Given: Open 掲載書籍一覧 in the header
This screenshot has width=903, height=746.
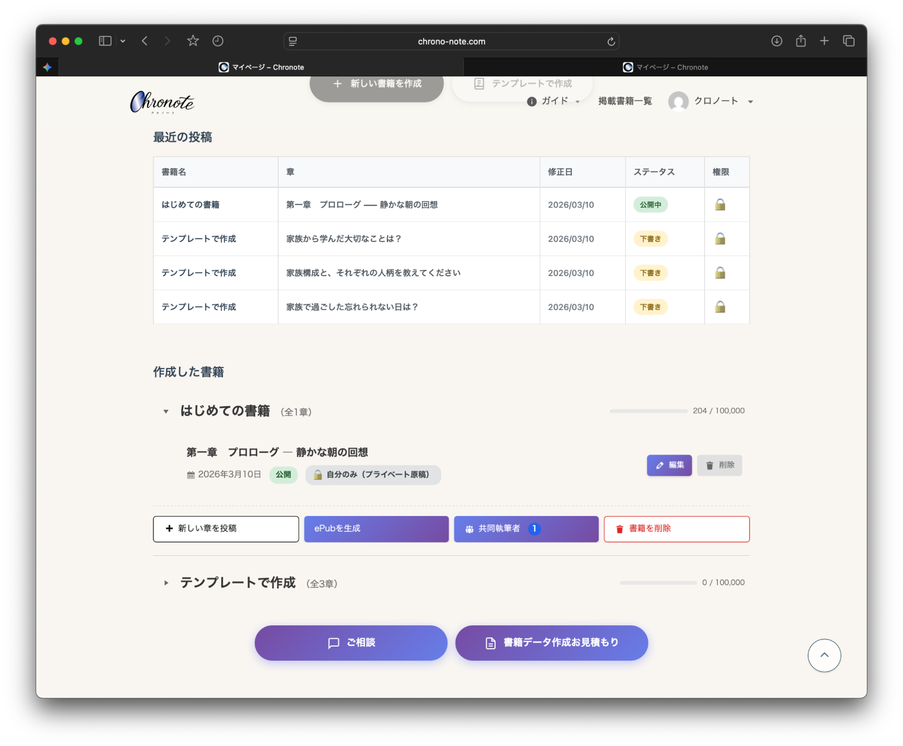Looking at the screenshot, I should click(x=625, y=101).
